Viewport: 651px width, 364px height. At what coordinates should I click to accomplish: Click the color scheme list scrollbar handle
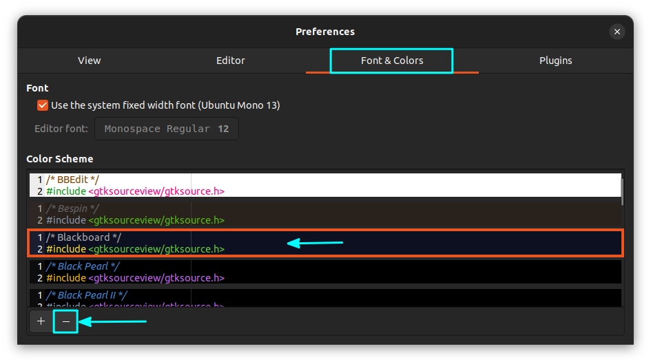point(622,191)
